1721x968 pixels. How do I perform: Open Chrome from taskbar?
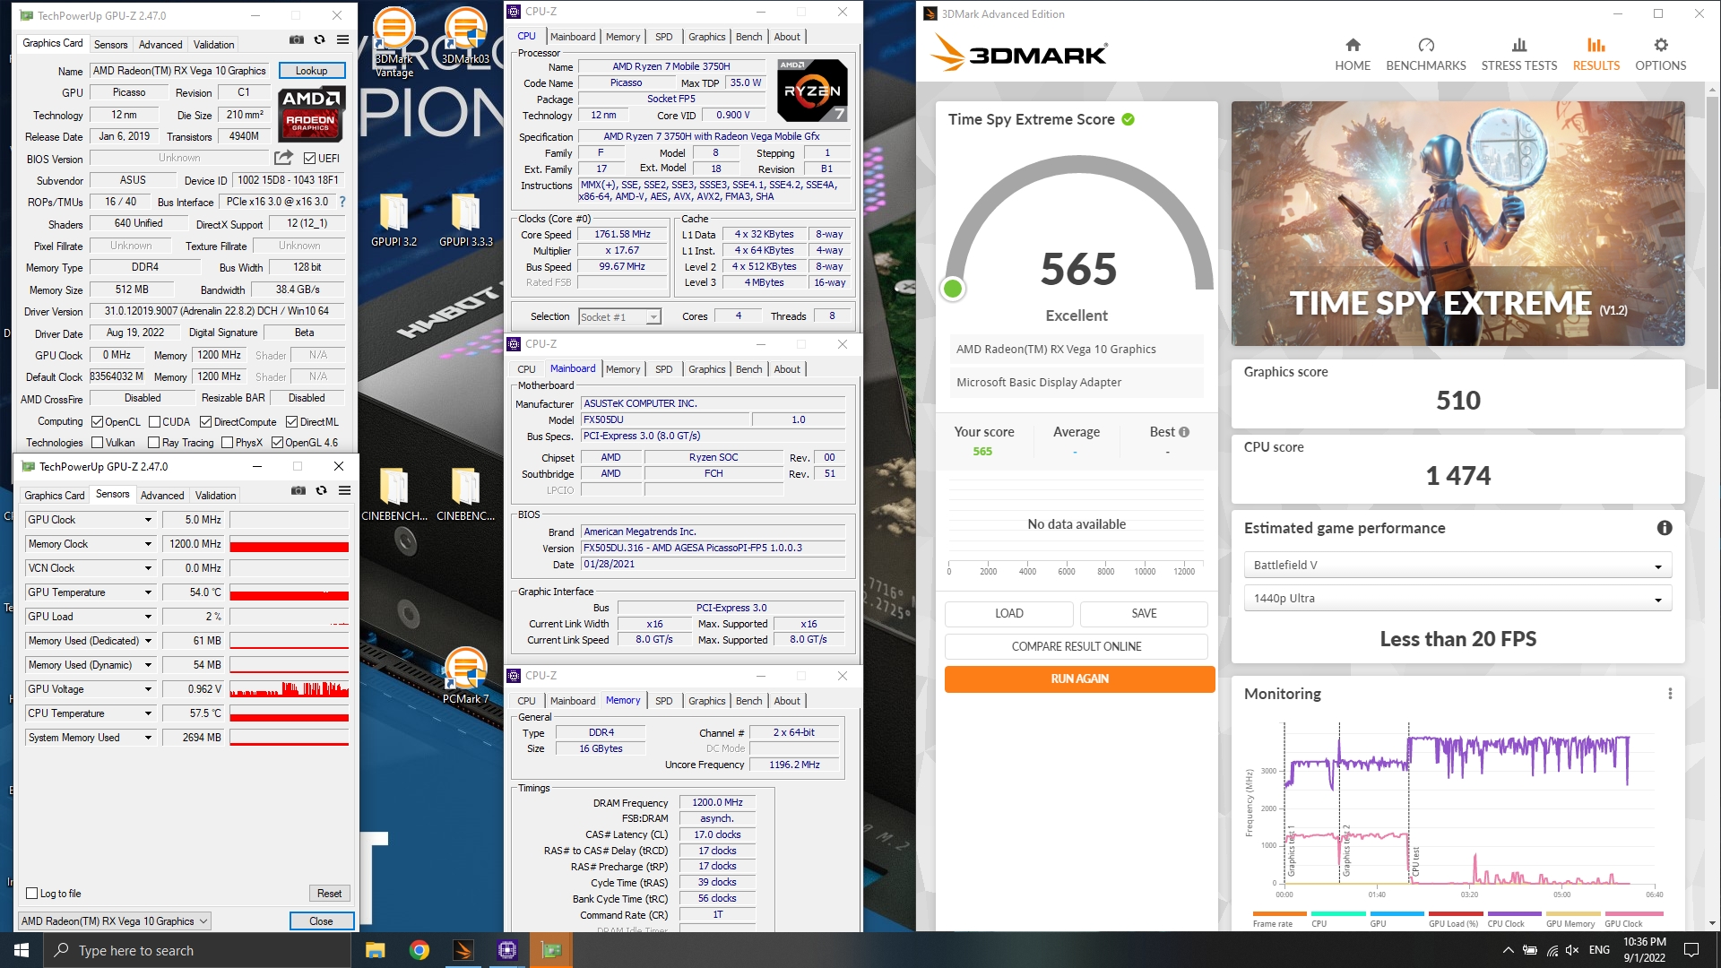click(419, 950)
